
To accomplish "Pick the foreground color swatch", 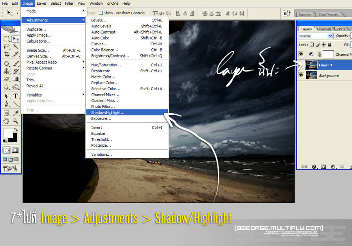I will tap(8, 133).
